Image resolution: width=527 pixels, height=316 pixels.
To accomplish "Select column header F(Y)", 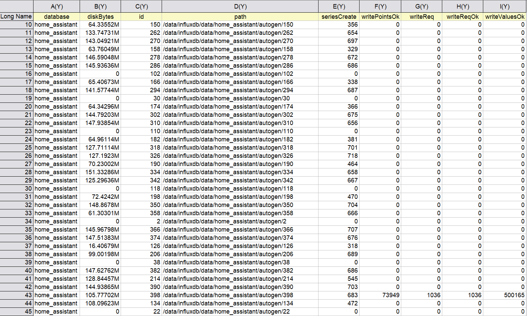I will [380, 6].
